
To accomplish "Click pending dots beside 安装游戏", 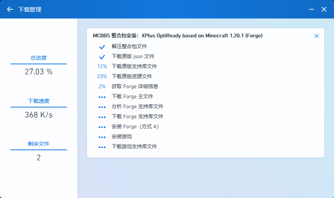I will [x=102, y=137].
